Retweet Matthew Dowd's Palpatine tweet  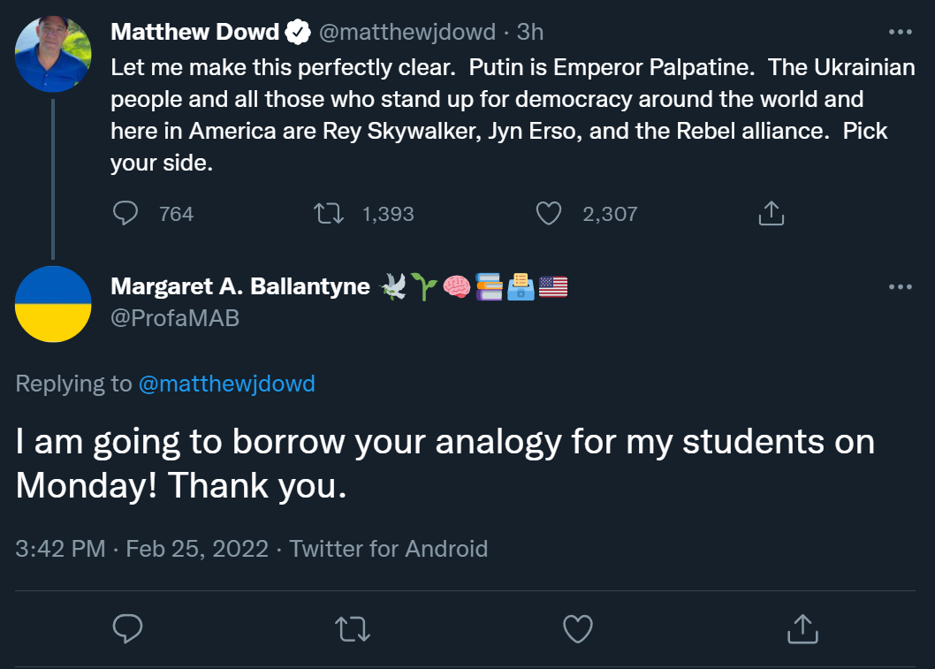click(331, 213)
